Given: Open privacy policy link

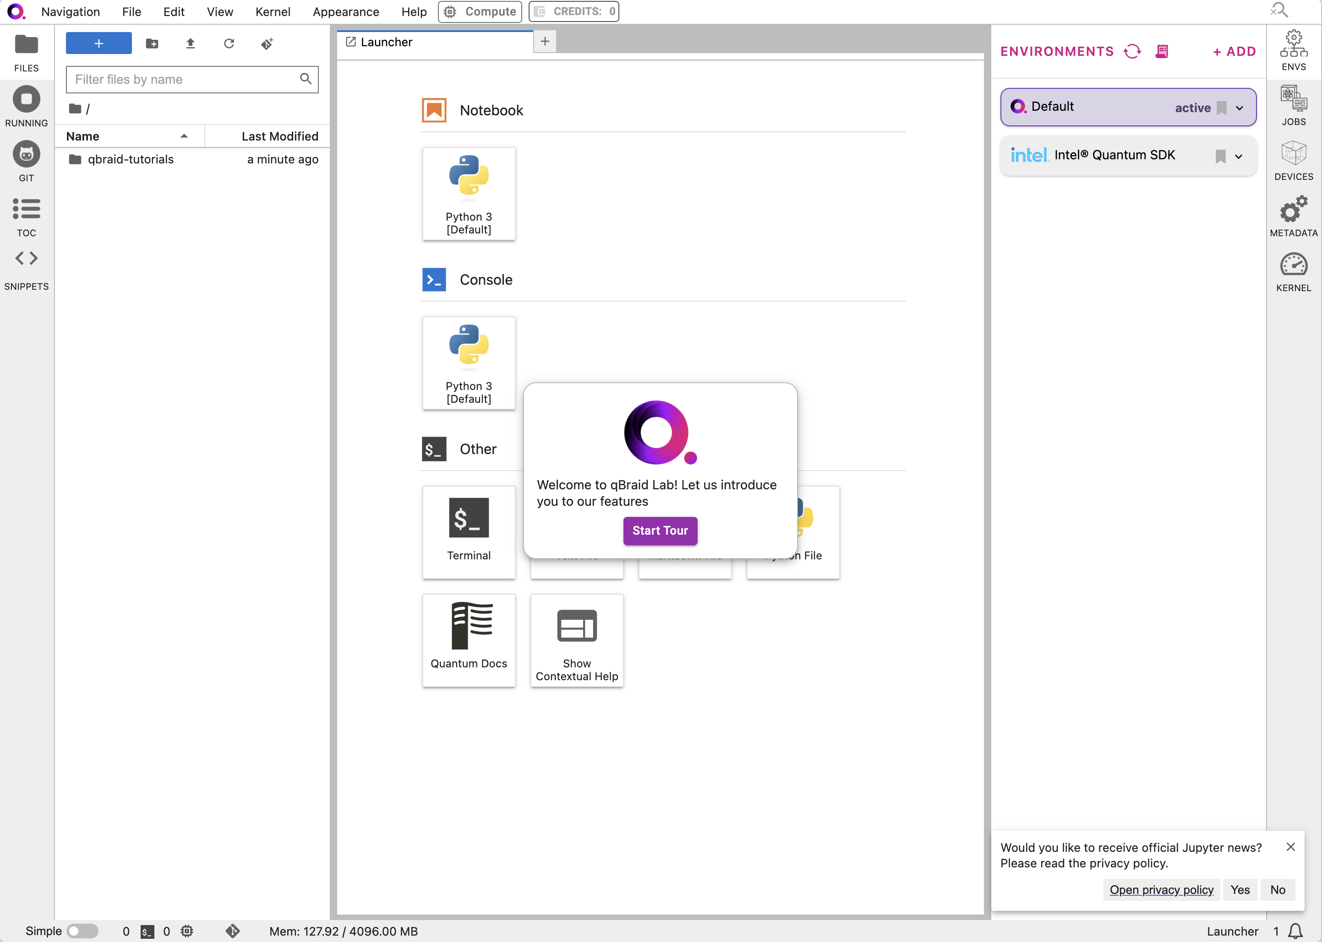Looking at the screenshot, I should (1161, 890).
